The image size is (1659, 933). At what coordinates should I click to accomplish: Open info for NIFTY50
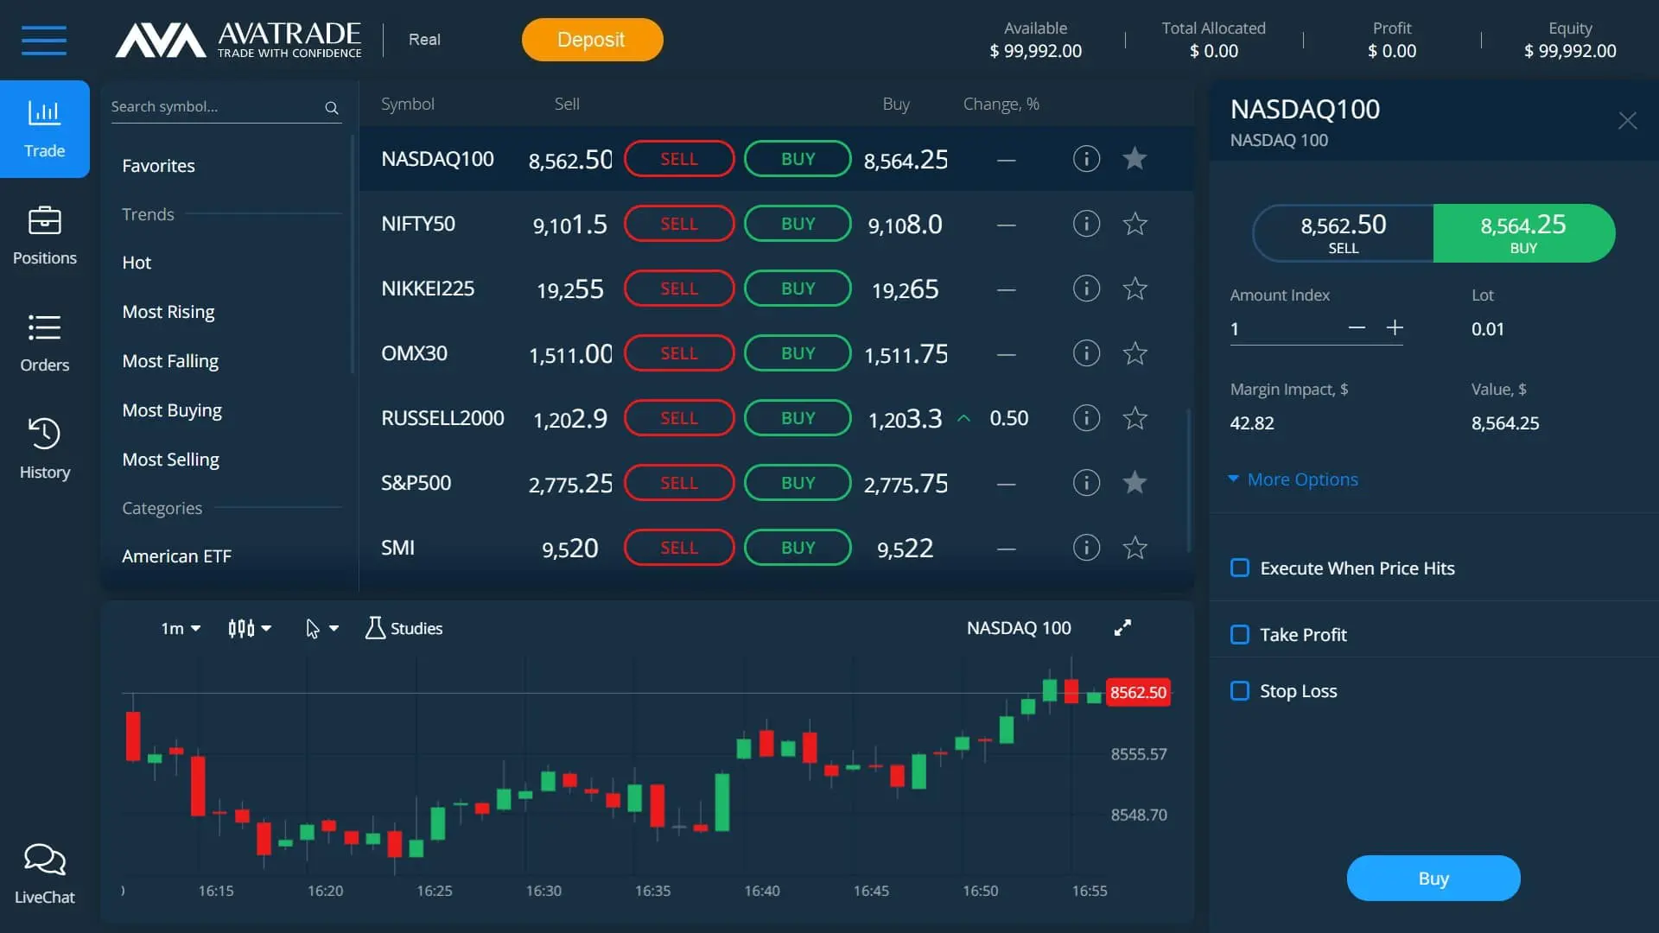[1086, 224]
